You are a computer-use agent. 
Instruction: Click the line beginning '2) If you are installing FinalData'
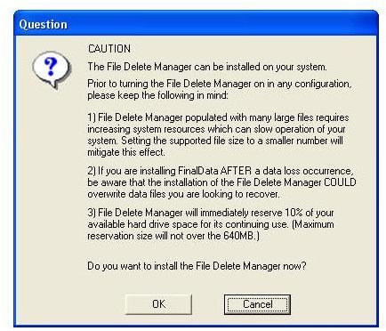tap(221, 171)
